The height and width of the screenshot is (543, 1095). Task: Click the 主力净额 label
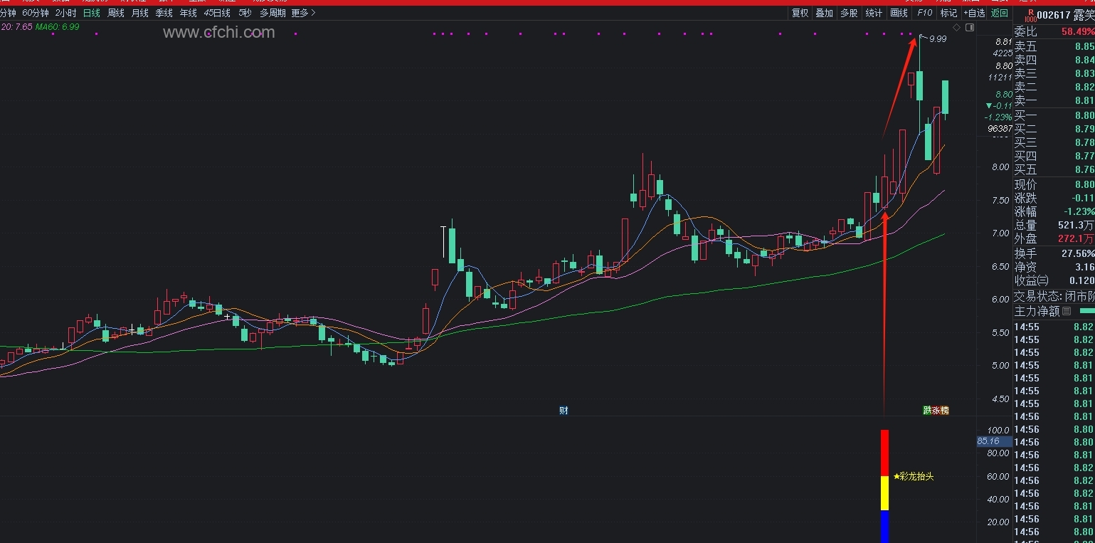click(x=1037, y=311)
